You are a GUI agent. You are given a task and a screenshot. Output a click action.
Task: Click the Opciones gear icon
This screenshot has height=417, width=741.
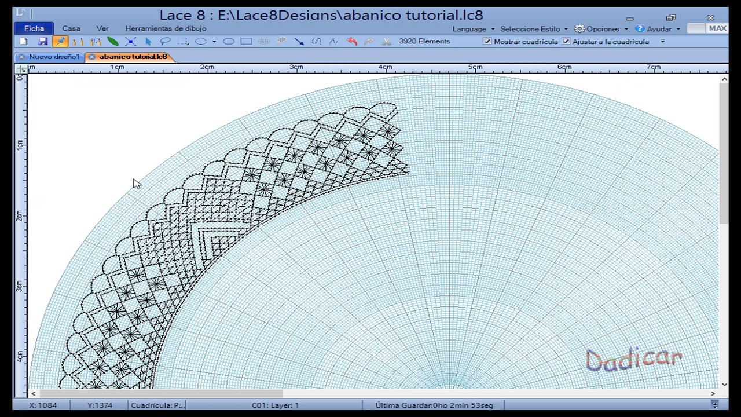click(x=579, y=29)
